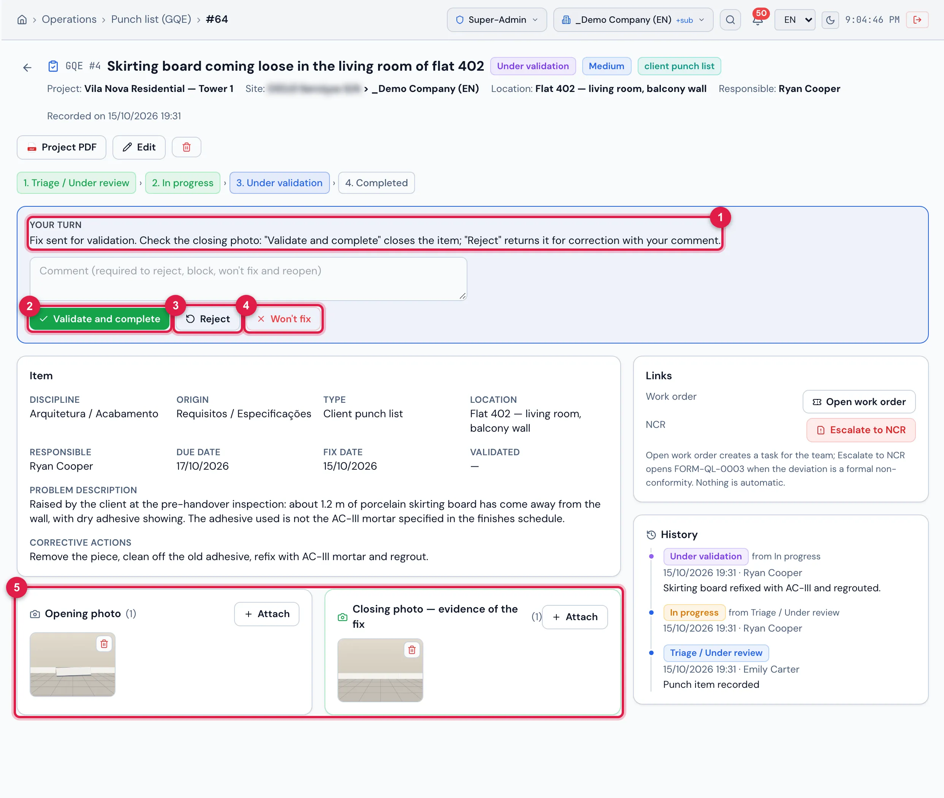This screenshot has height=798, width=944.
Task: Click In progress badge in History
Action: tap(694, 613)
